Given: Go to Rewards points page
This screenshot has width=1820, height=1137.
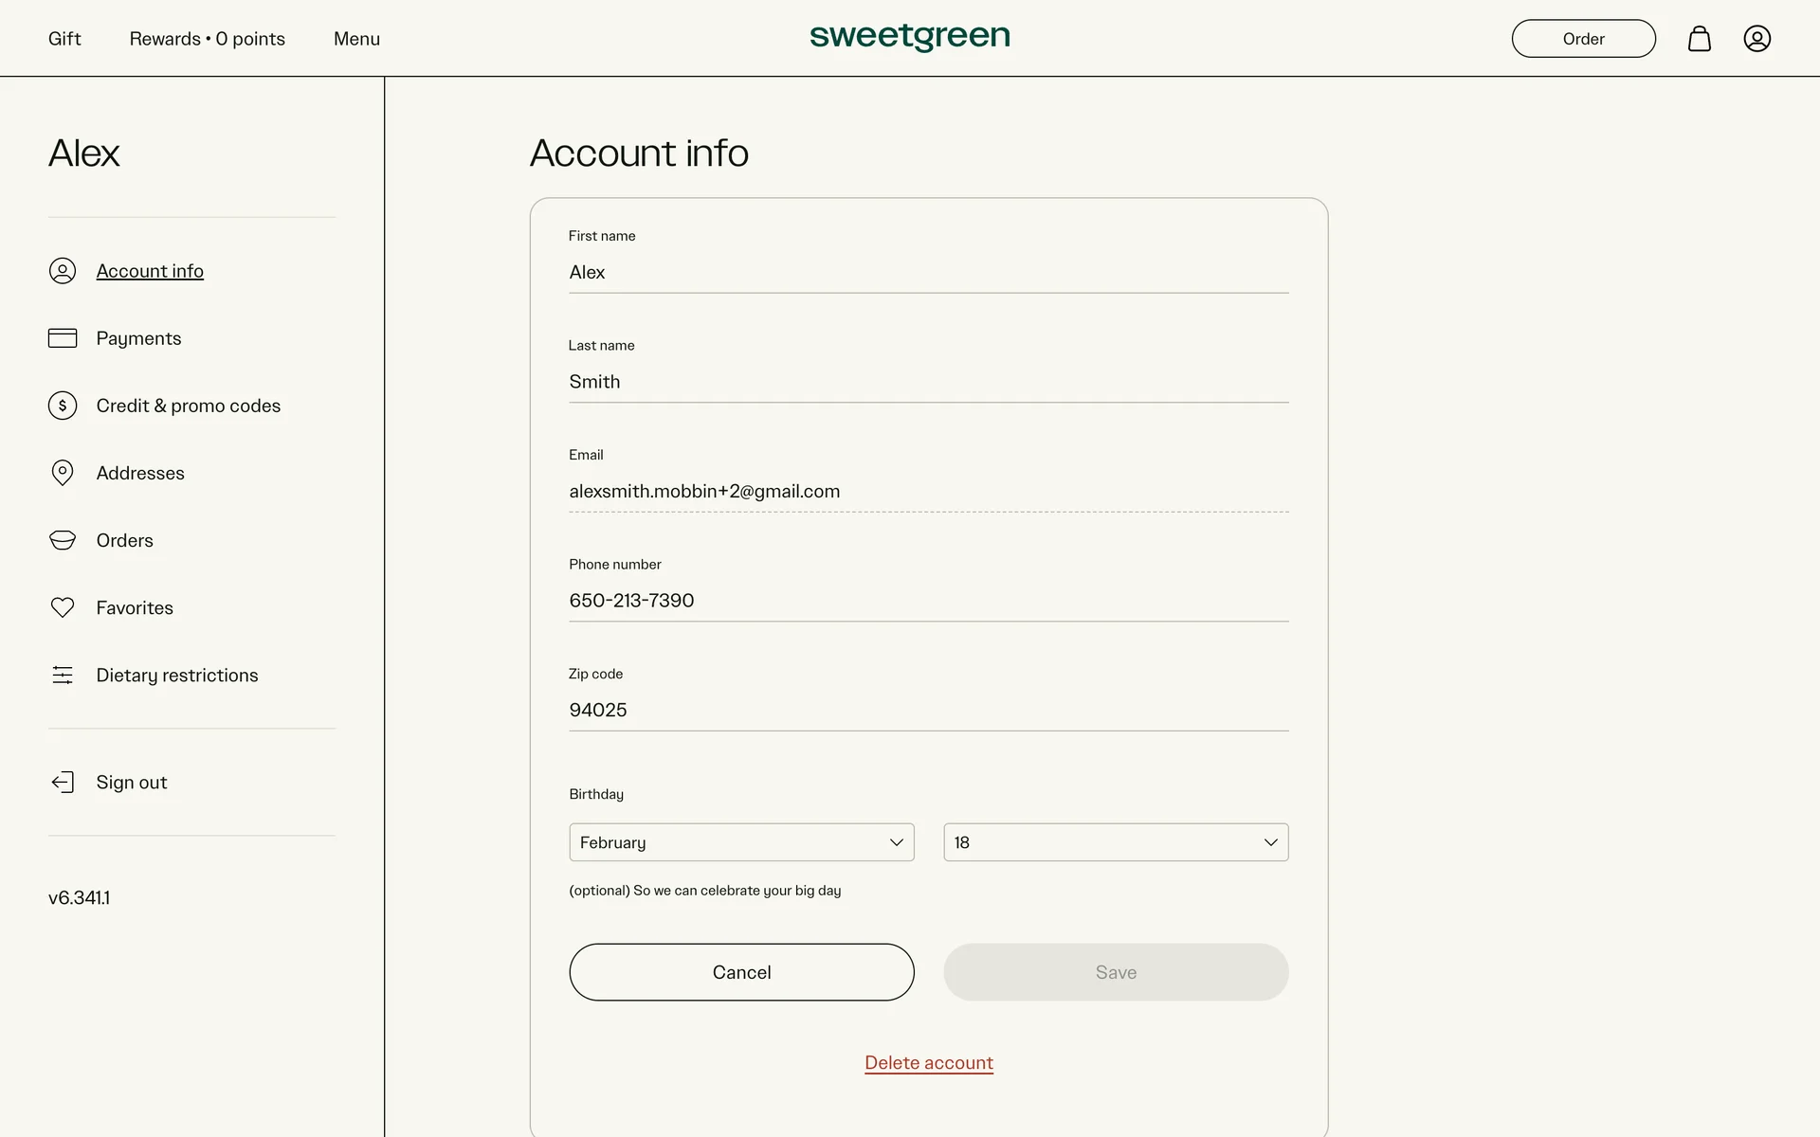Looking at the screenshot, I should coord(207,39).
